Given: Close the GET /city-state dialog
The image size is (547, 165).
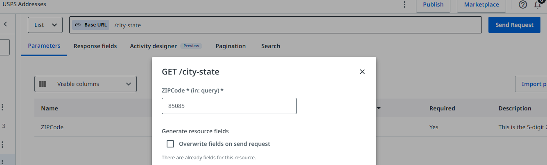Looking at the screenshot, I should click(362, 72).
